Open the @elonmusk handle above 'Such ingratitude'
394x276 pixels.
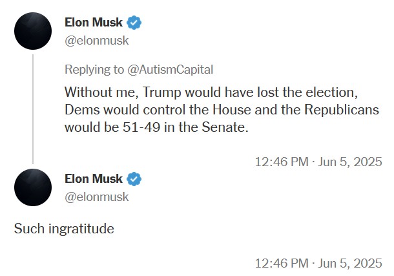point(96,196)
